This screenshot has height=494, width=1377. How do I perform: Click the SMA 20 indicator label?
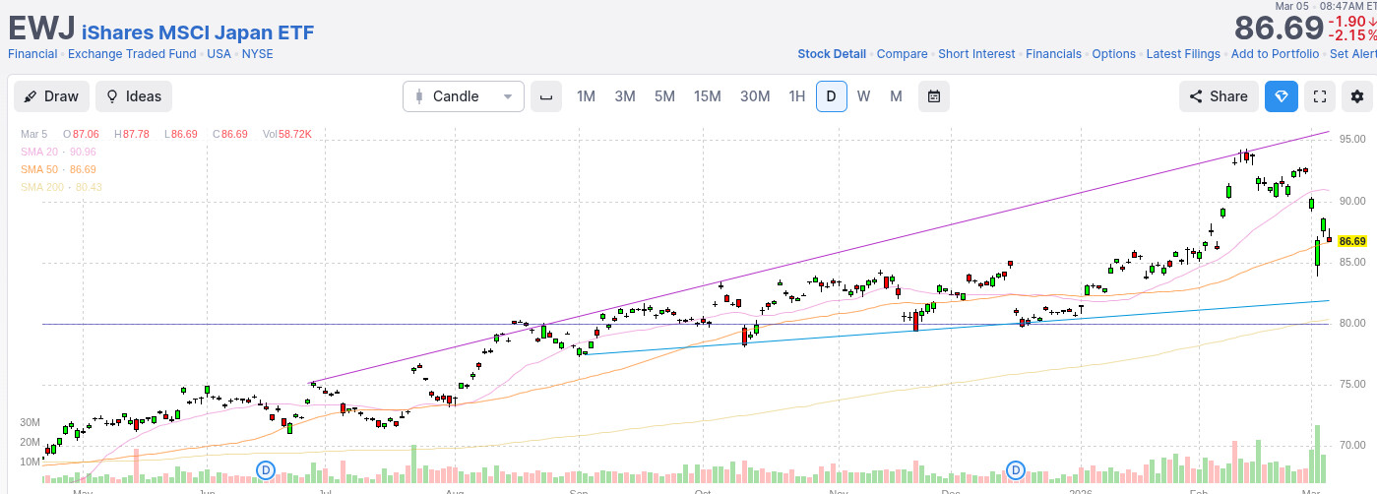pyautogui.click(x=58, y=152)
